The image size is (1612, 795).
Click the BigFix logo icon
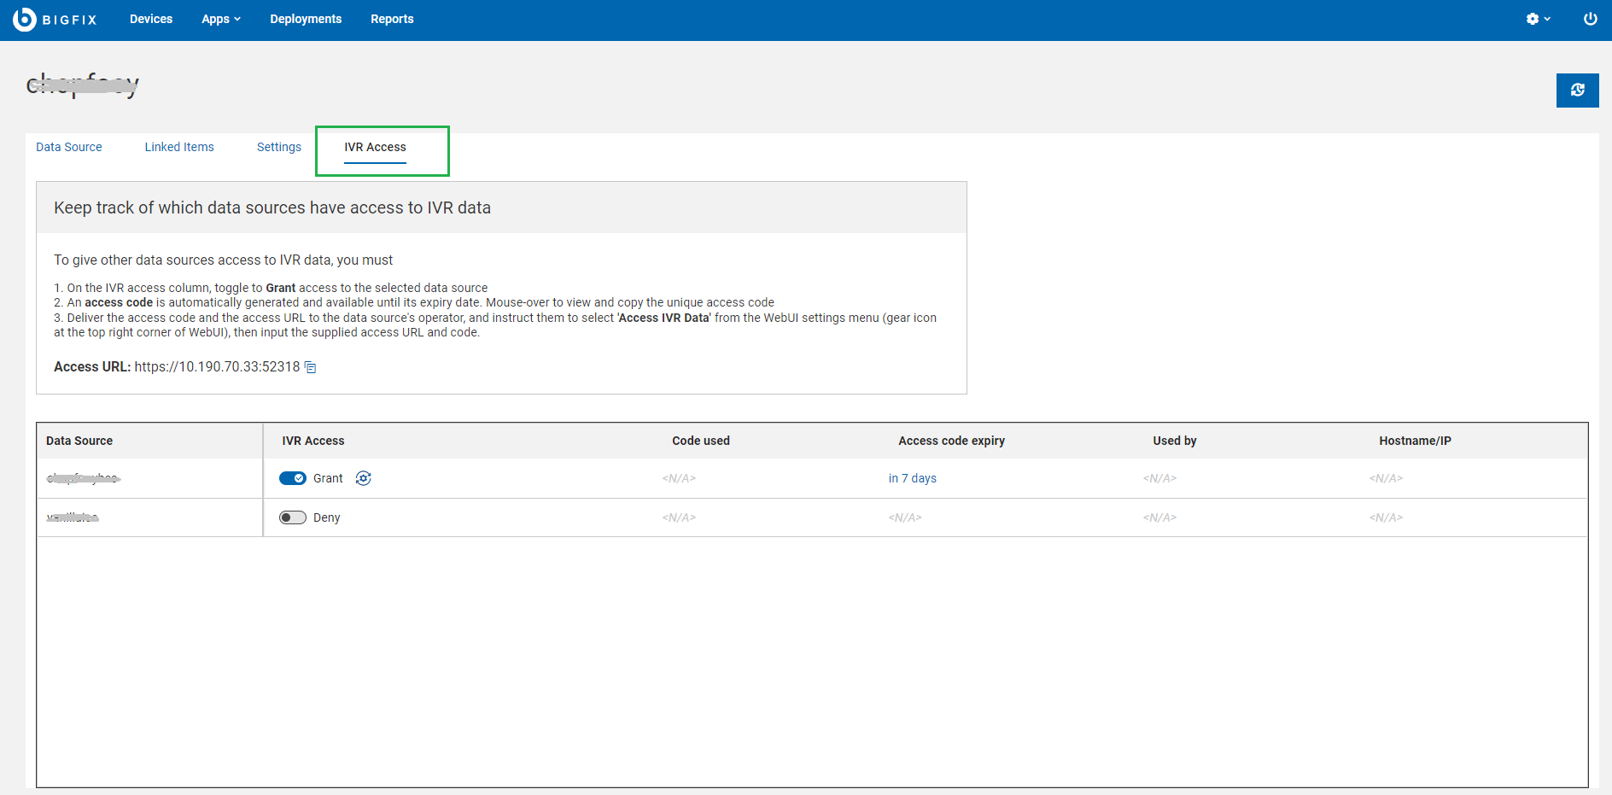pos(25,19)
